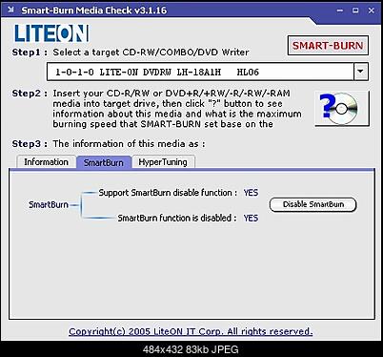Minimize the Smart-Burn Media Check window

pyautogui.click(x=340, y=10)
